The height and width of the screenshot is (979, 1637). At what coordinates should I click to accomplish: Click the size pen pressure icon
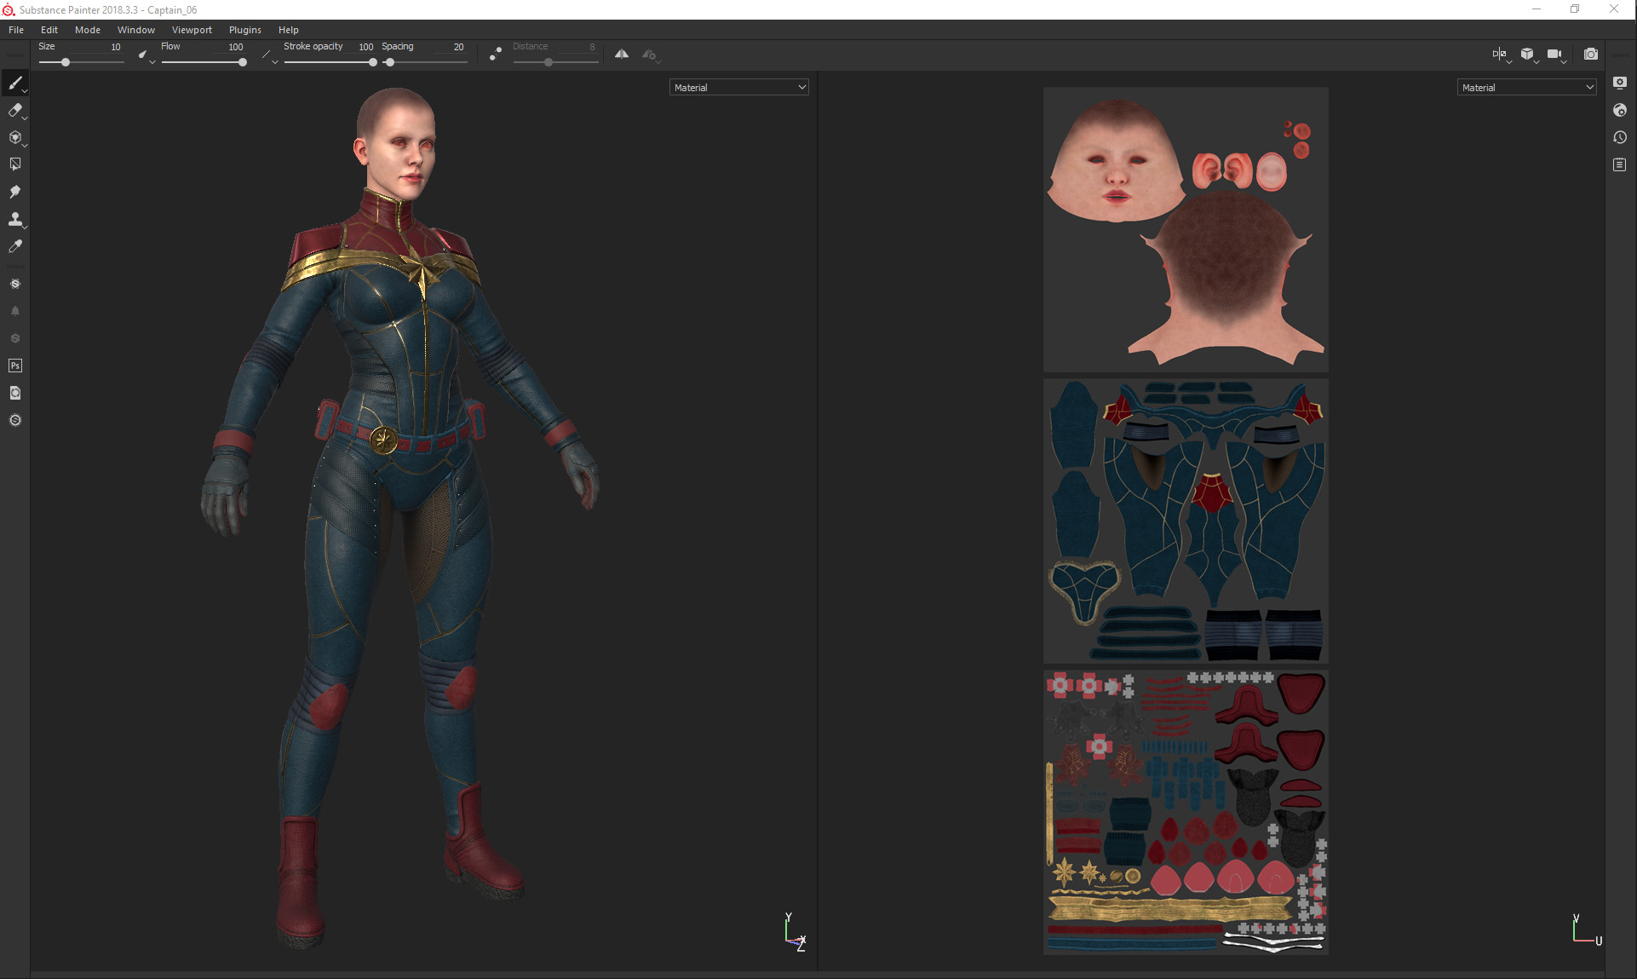point(142,54)
